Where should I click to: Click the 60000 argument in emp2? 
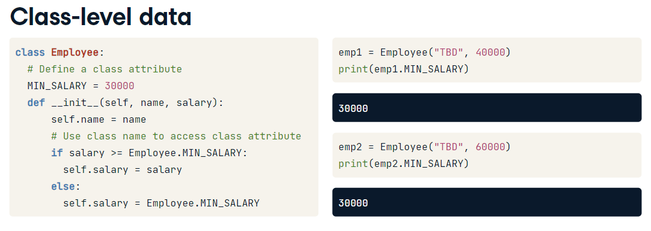pos(490,147)
